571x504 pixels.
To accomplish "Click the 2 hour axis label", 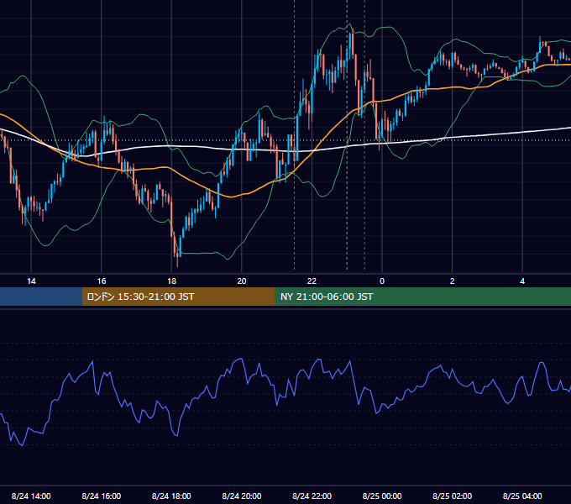I will click(x=453, y=281).
